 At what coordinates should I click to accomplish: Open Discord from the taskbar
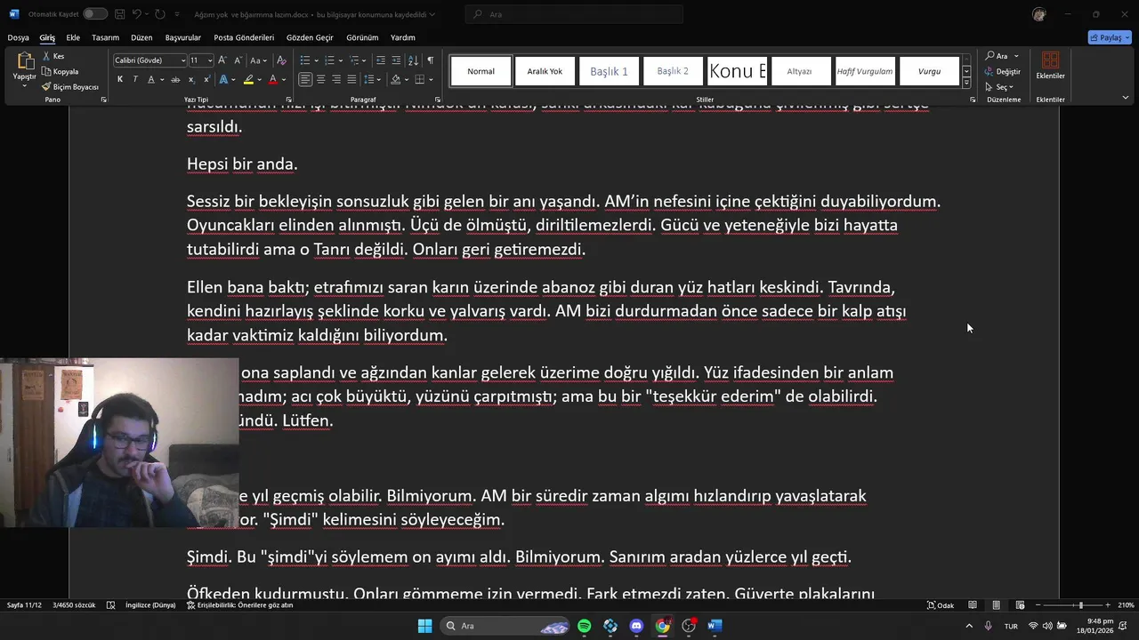(636, 626)
